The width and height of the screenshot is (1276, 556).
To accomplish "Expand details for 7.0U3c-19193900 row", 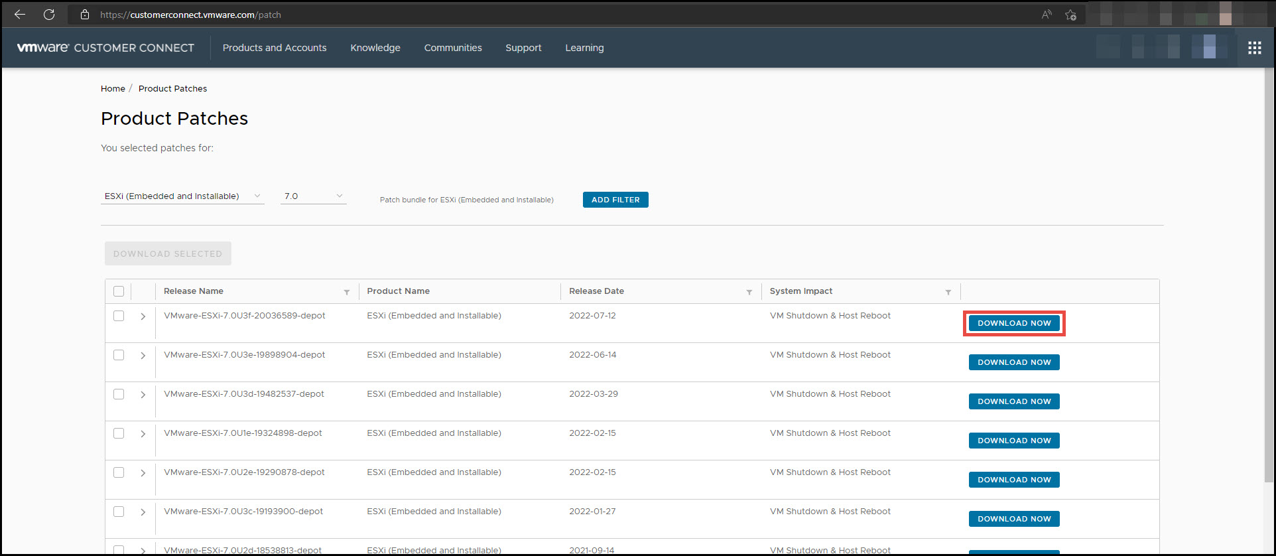I will (143, 512).
